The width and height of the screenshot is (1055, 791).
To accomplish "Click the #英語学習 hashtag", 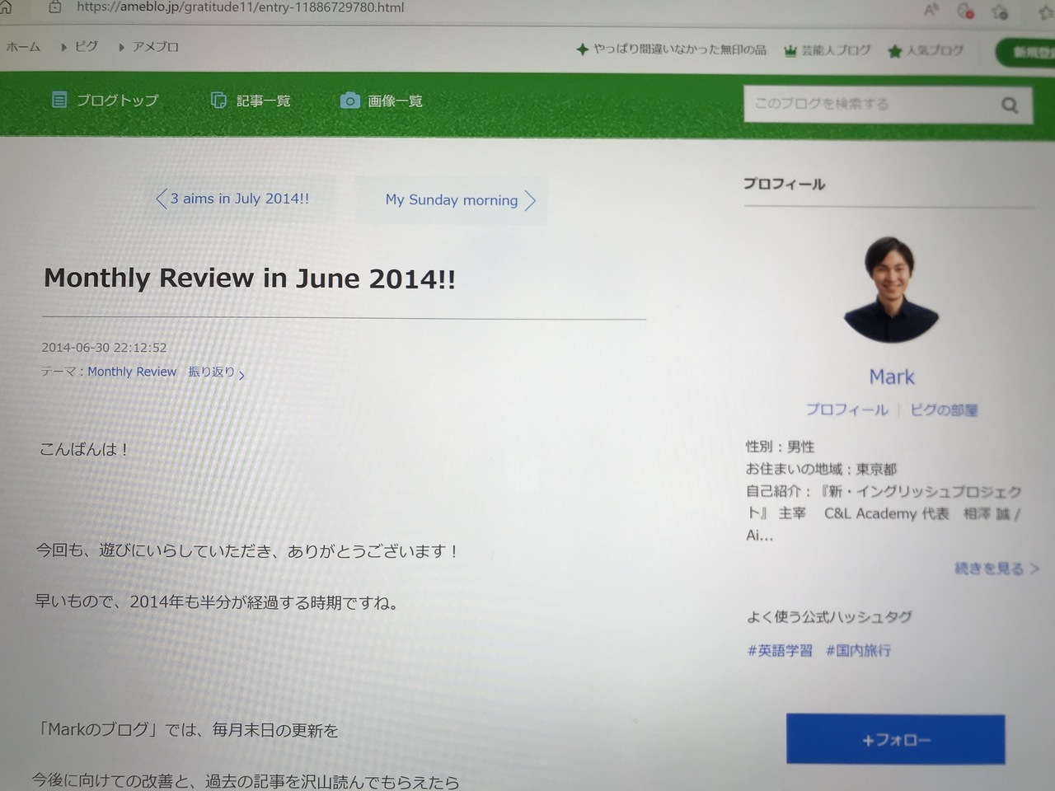I will tap(780, 651).
